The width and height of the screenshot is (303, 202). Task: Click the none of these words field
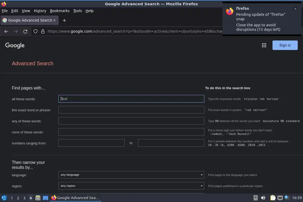point(131,132)
